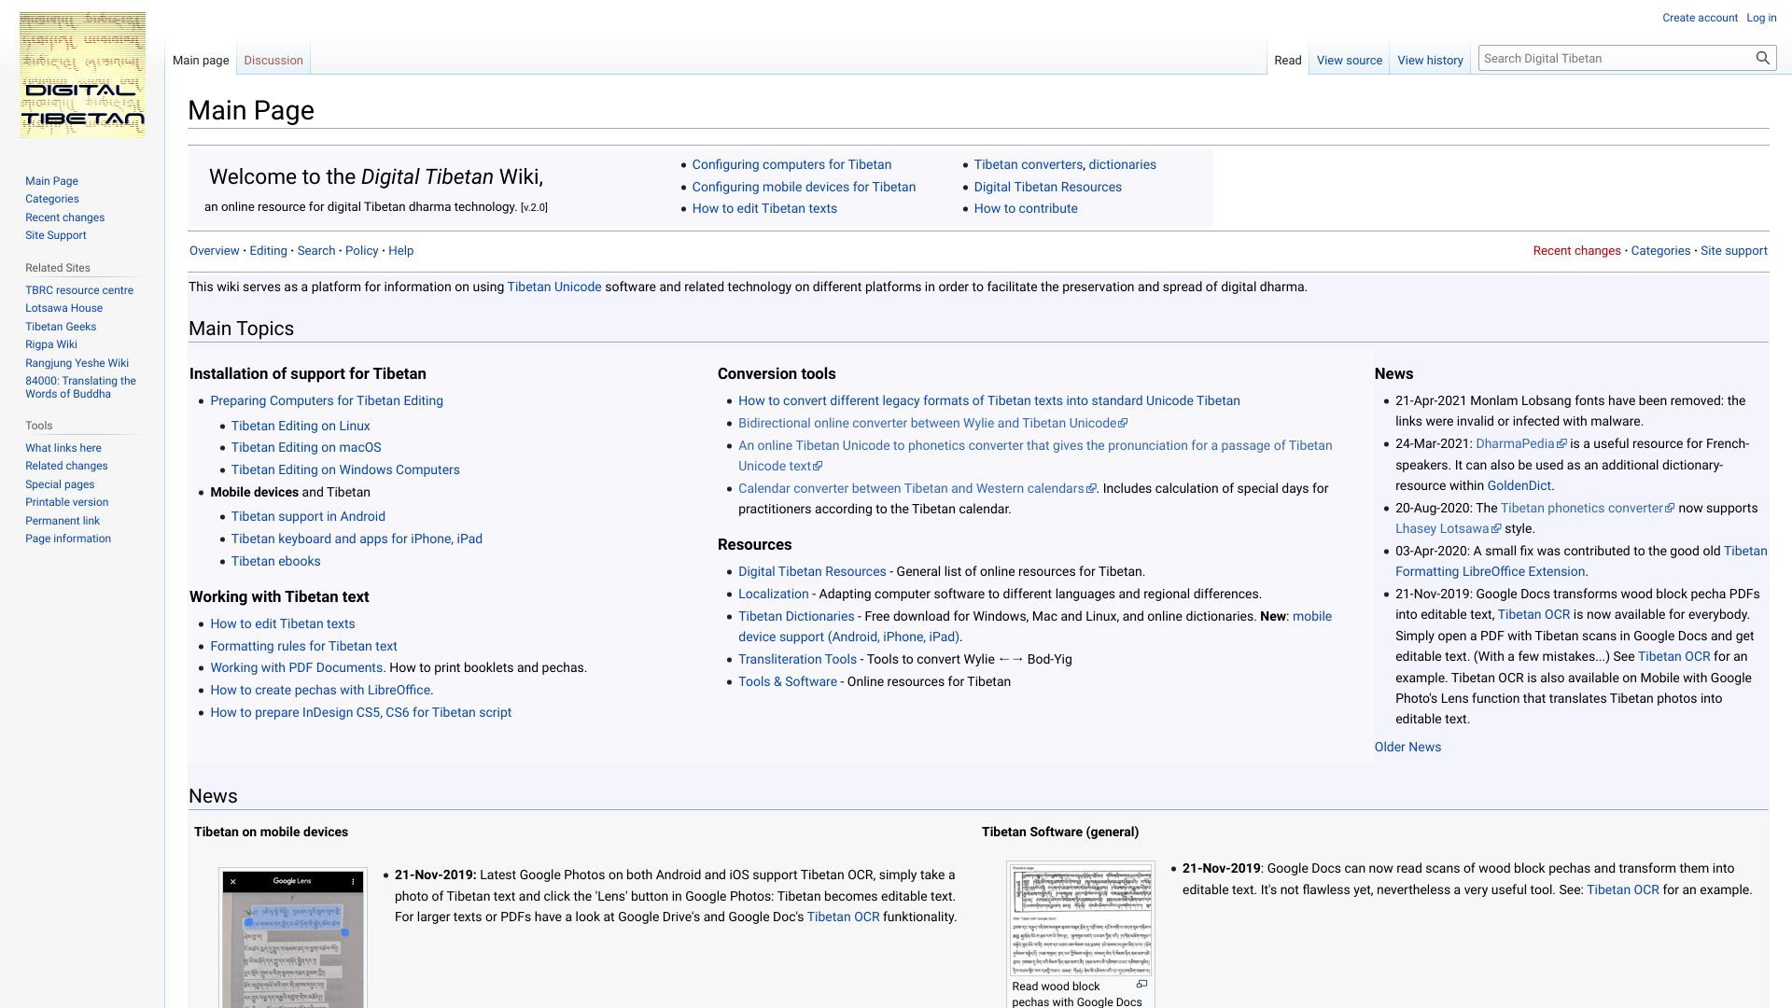The width and height of the screenshot is (1792, 1008).
Task: Open Working with PDF Documents
Action: [296, 667]
